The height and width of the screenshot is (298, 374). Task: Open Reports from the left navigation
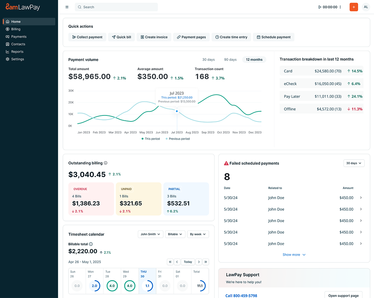point(18,51)
